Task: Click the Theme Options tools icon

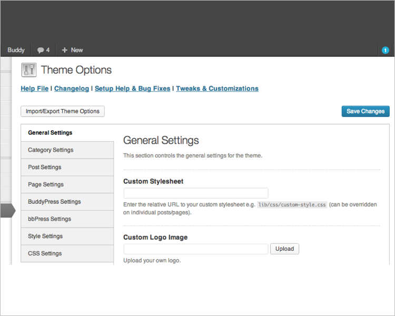Action: click(x=29, y=70)
